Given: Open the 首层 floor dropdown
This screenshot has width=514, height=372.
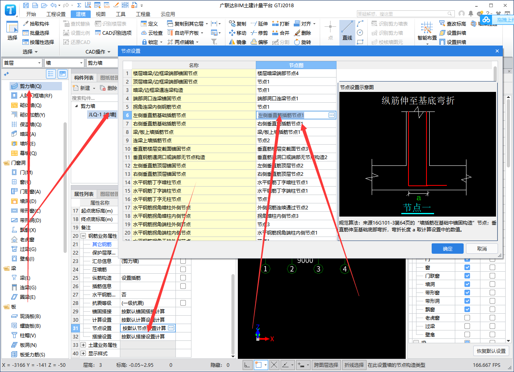Looking at the screenshot, I should coord(22,63).
